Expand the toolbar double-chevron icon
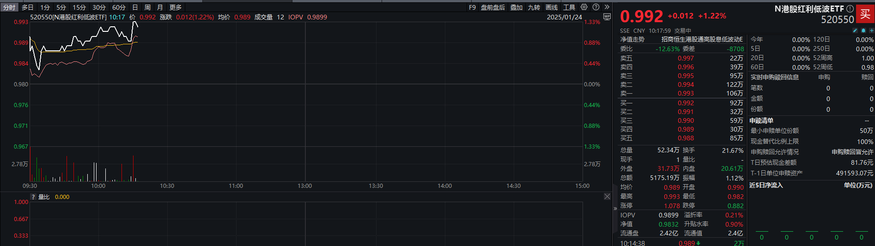875x246 pixels. click(607, 7)
